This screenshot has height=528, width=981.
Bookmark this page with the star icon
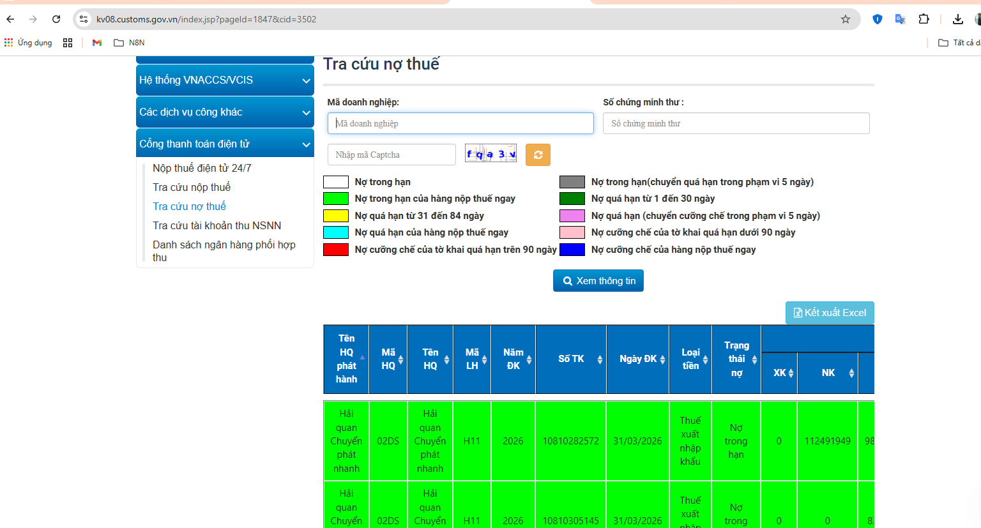[845, 19]
